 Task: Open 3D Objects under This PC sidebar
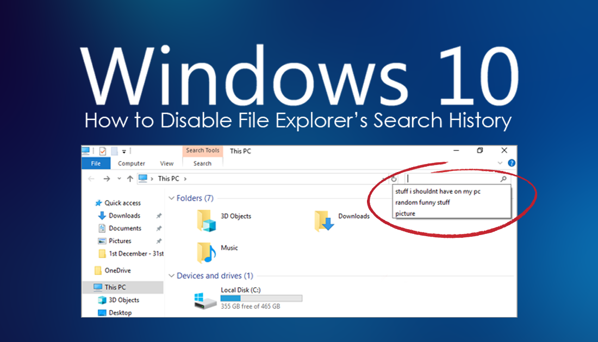(124, 300)
